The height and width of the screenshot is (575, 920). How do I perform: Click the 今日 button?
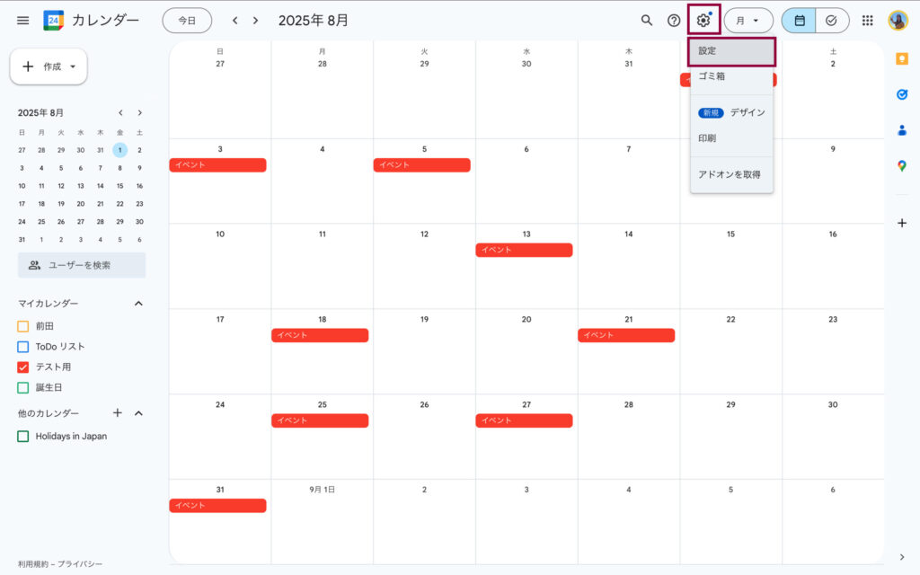click(x=187, y=20)
